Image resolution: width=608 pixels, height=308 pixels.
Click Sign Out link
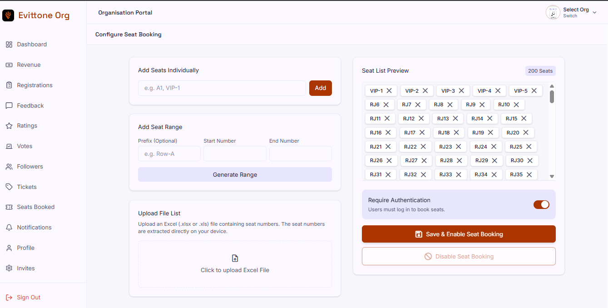pyautogui.click(x=29, y=298)
